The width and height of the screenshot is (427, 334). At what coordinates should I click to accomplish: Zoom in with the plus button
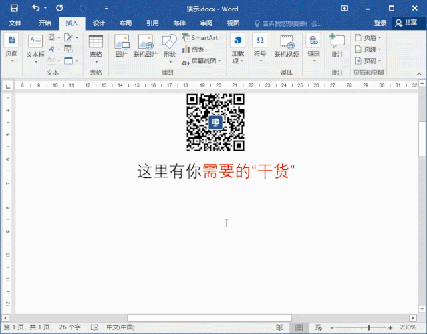click(x=390, y=328)
